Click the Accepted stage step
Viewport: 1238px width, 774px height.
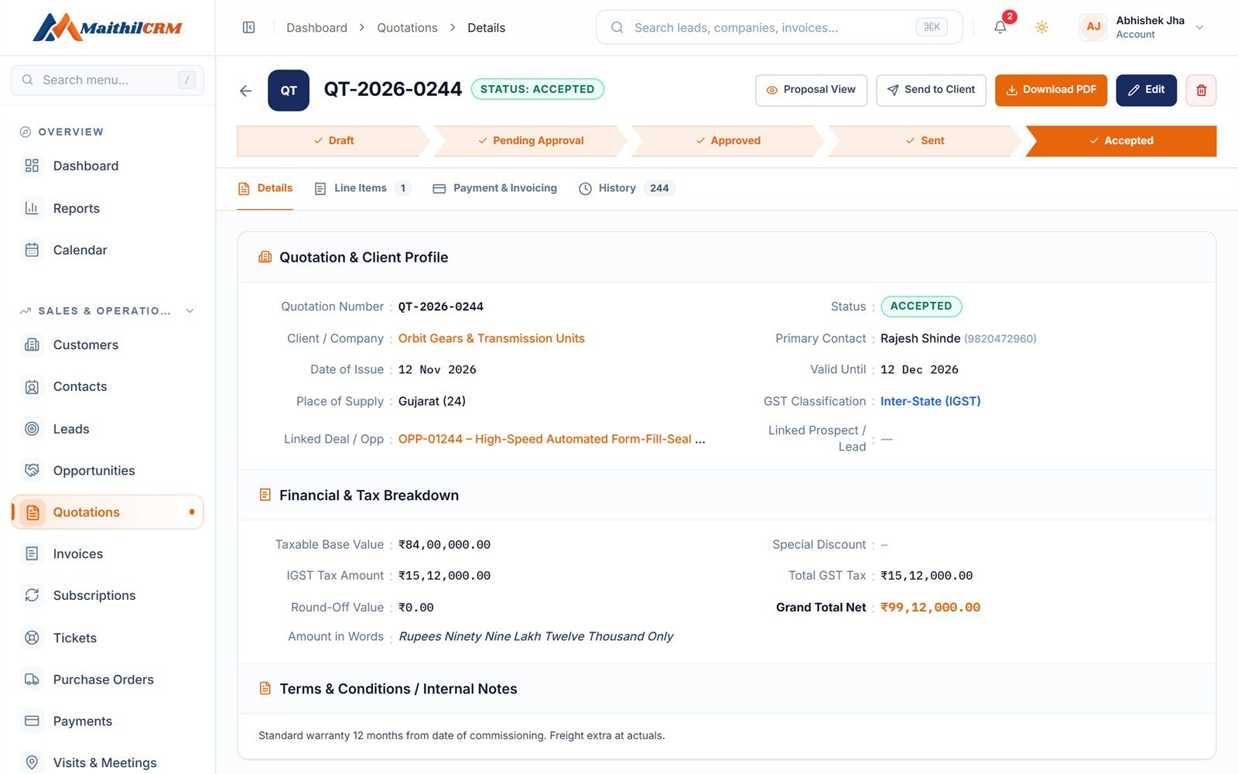[1121, 141]
